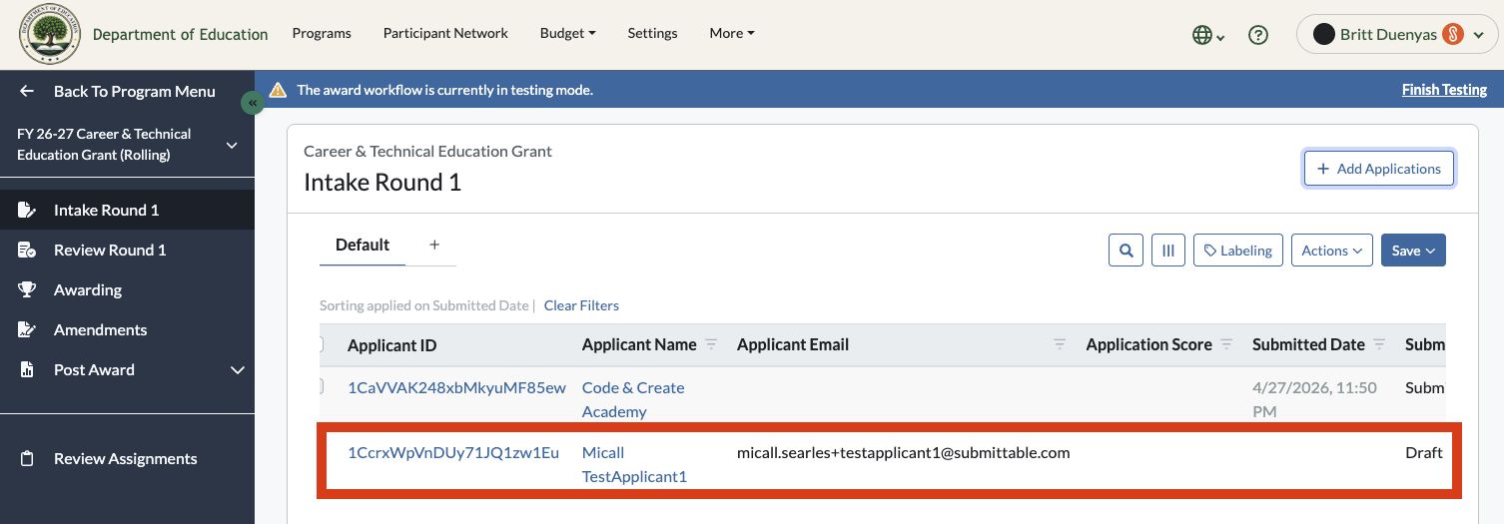1504x524 pixels.
Task: Open the Budget dropdown menu
Action: 567,33
